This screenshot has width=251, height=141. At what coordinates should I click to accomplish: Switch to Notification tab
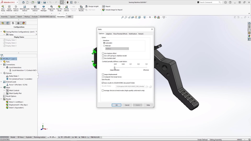[133, 34]
